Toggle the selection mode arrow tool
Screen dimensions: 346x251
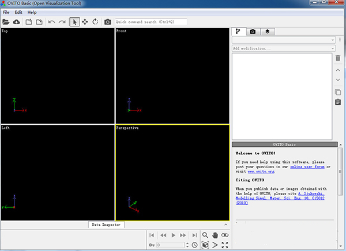(x=74, y=22)
